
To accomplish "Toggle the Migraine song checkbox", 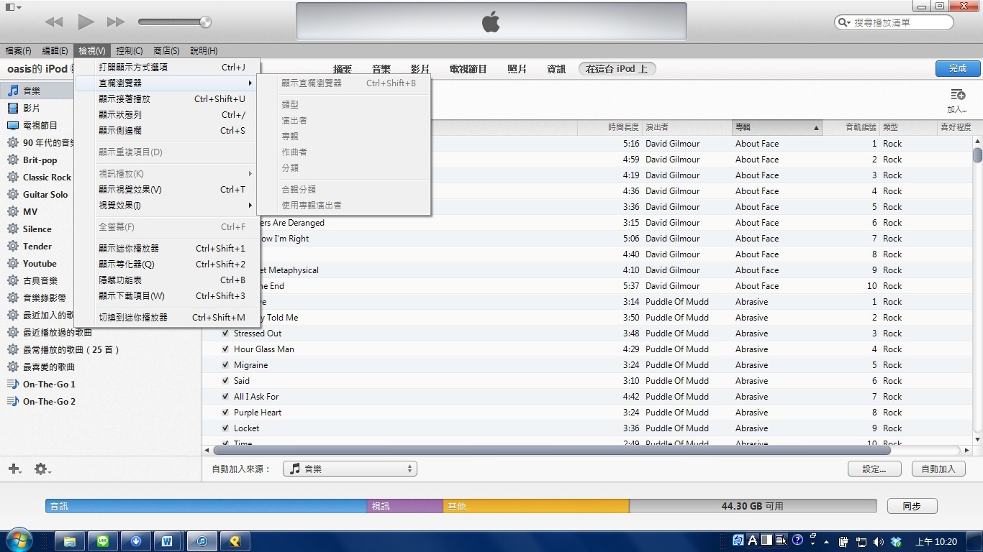I will 225,365.
